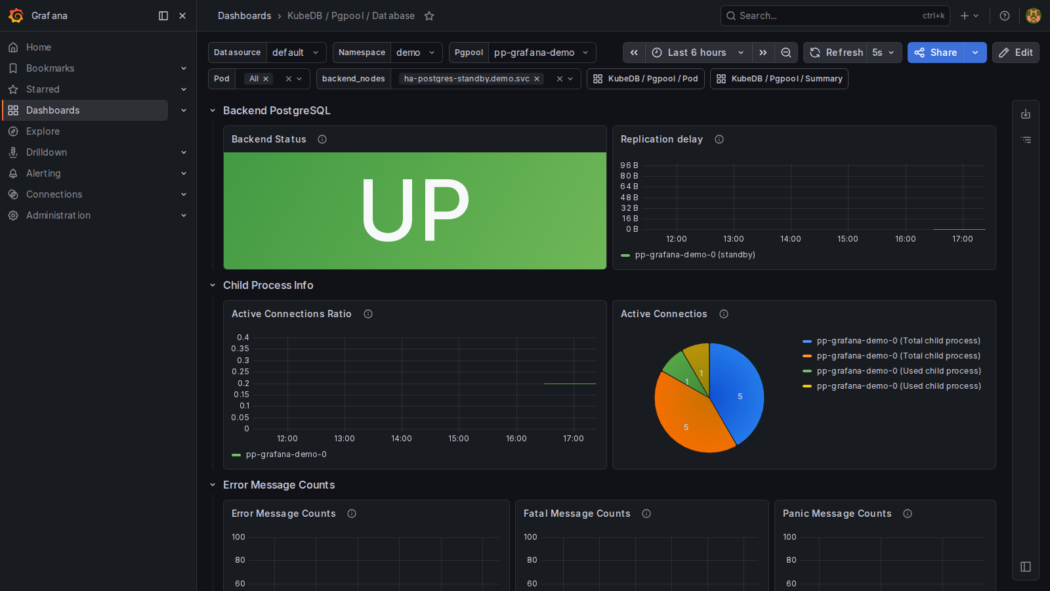Show Panic Message Counts panel info

908,514
